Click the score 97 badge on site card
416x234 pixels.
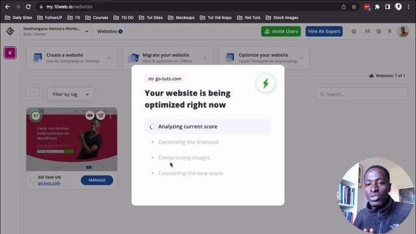point(36,116)
